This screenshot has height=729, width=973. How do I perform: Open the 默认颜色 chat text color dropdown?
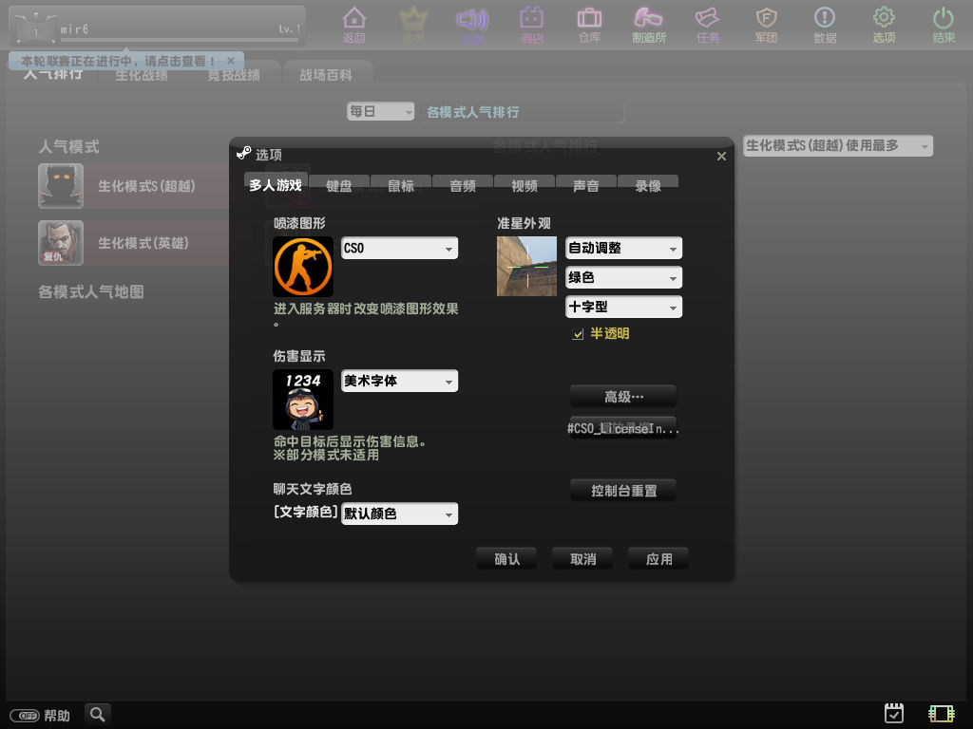click(399, 514)
